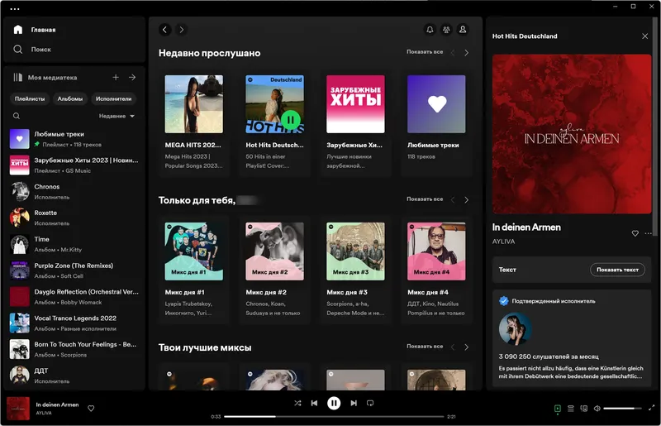This screenshot has width=661, height=426.
Task: Open the Любимые треки heart card
Action: click(x=436, y=122)
